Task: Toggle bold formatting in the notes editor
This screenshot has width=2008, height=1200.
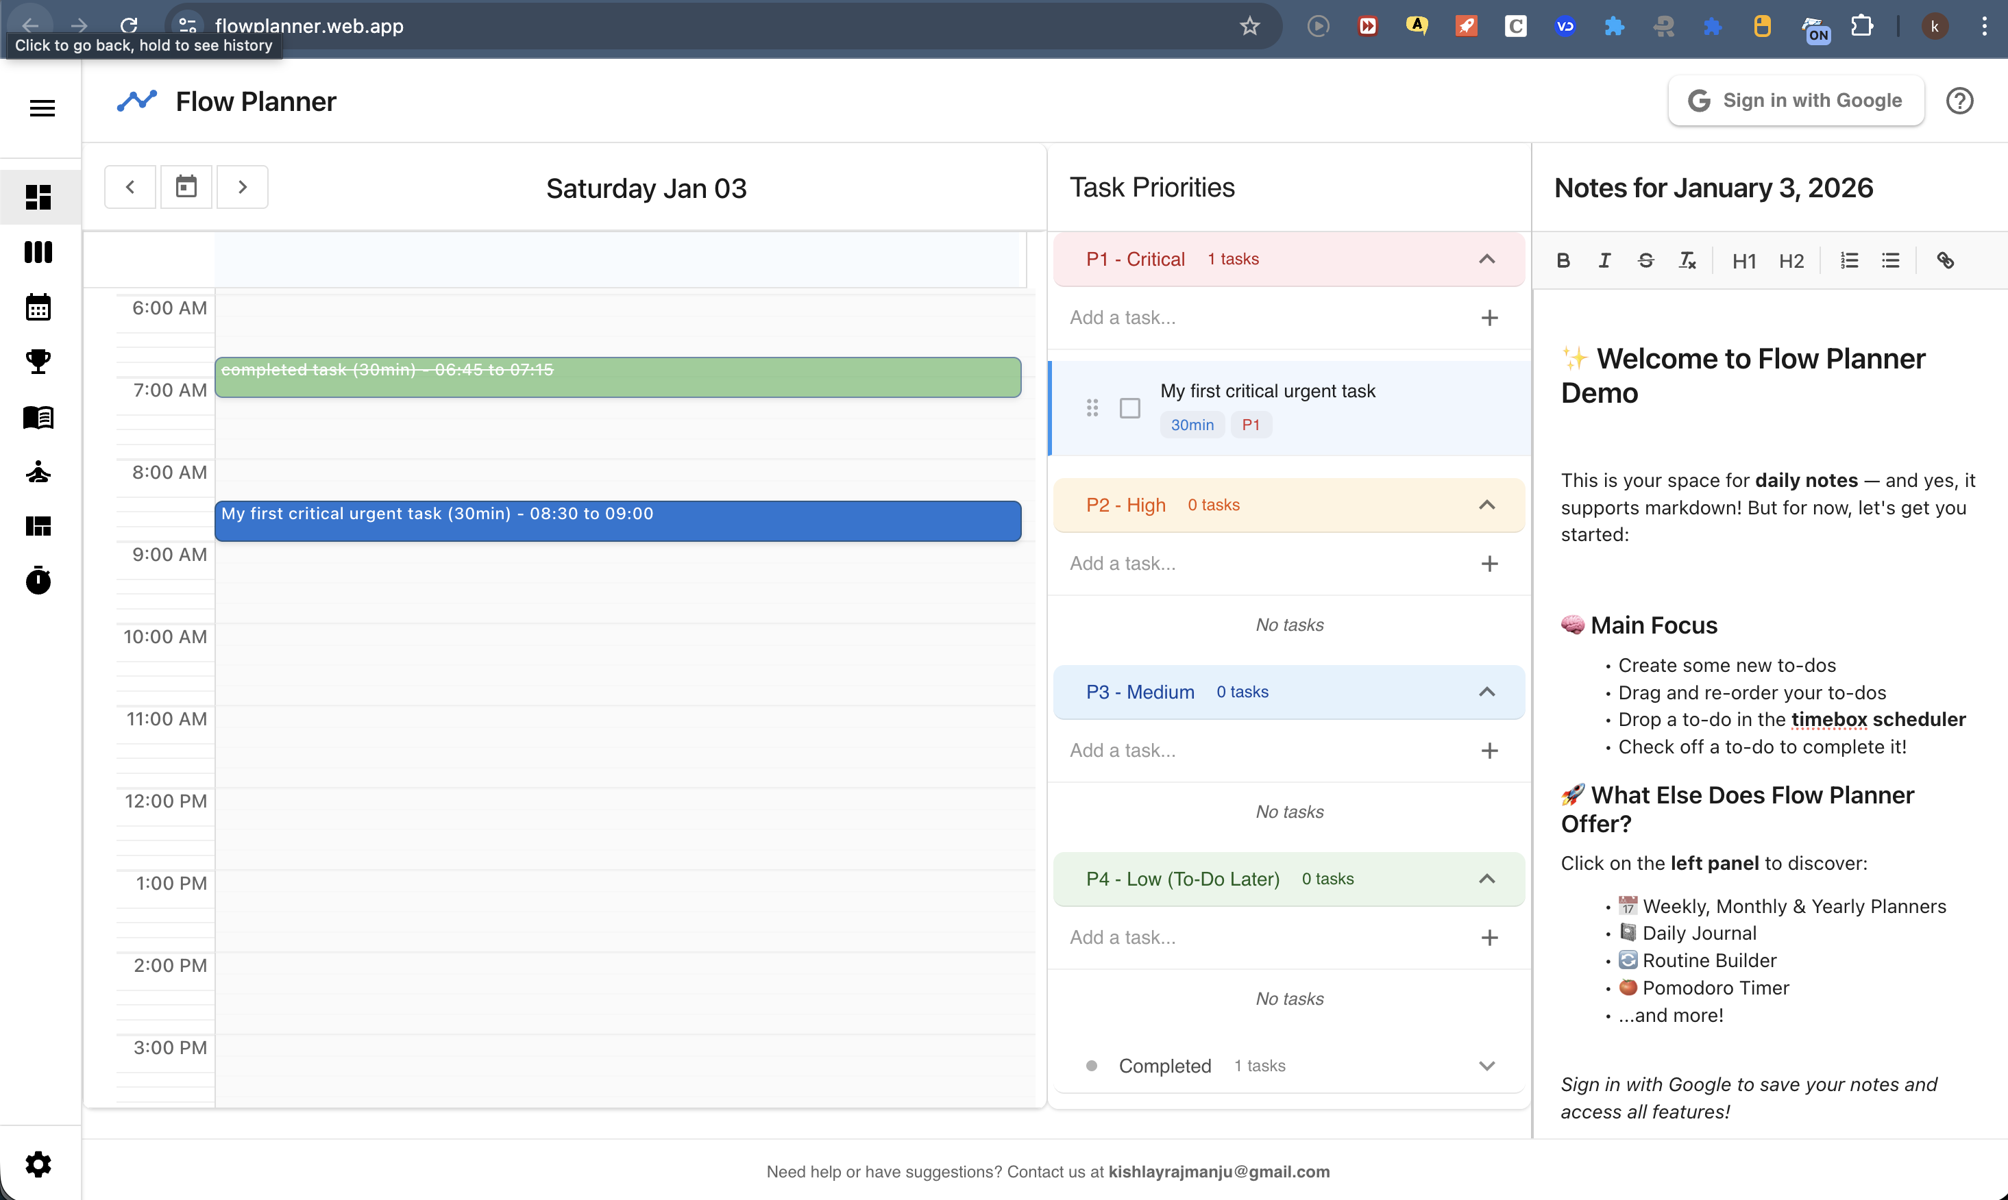Action: tap(1563, 260)
